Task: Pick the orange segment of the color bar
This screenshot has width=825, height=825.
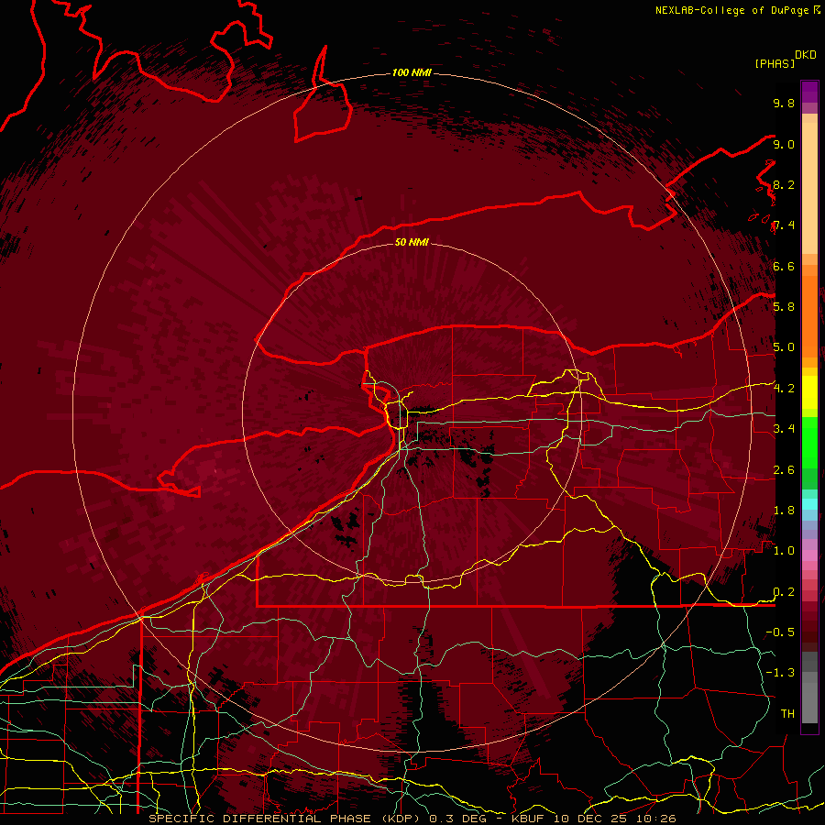Action: tap(809, 316)
